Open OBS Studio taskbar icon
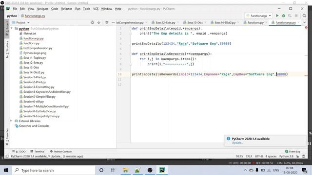312x175 pixels. coord(150,170)
